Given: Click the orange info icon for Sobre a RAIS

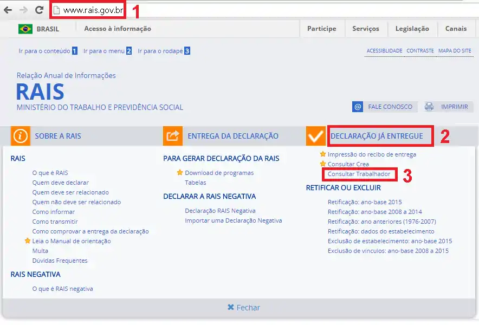Looking at the screenshot, I should (20, 136).
